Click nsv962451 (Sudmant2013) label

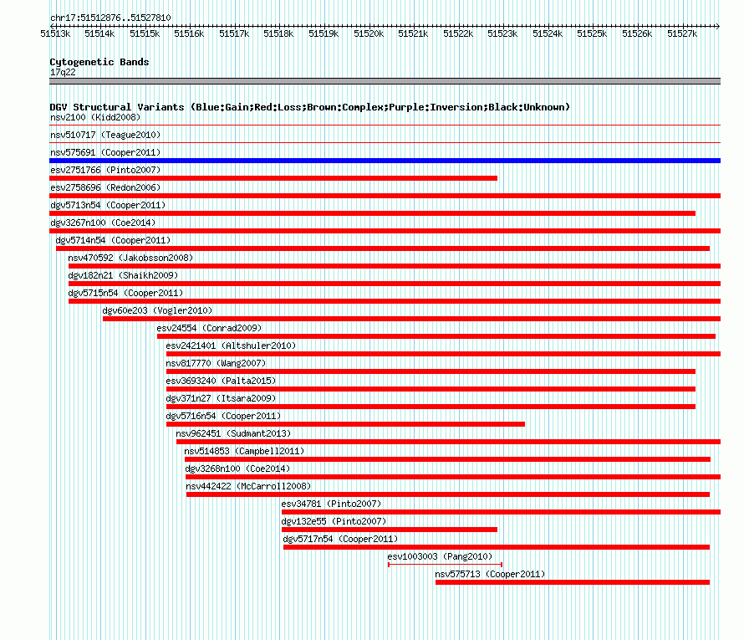[x=233, y=433]
